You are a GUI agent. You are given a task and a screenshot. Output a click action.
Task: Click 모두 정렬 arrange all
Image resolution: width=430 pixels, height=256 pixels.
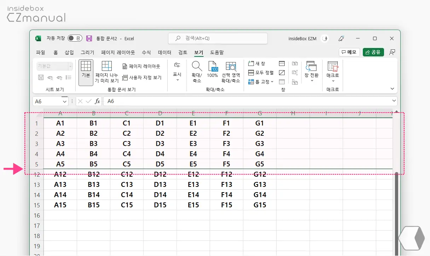[261, 73]
